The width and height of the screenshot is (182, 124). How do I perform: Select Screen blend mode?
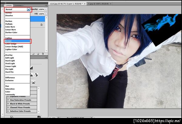(x=18, y=41)
